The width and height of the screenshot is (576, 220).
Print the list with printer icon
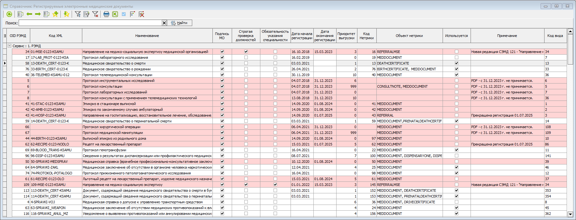click(x=106, y=14)
